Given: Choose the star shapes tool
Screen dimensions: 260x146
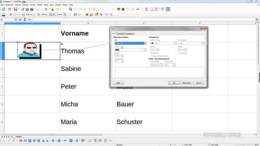Looking at the screenshot, I should click(x=77, y=141).
